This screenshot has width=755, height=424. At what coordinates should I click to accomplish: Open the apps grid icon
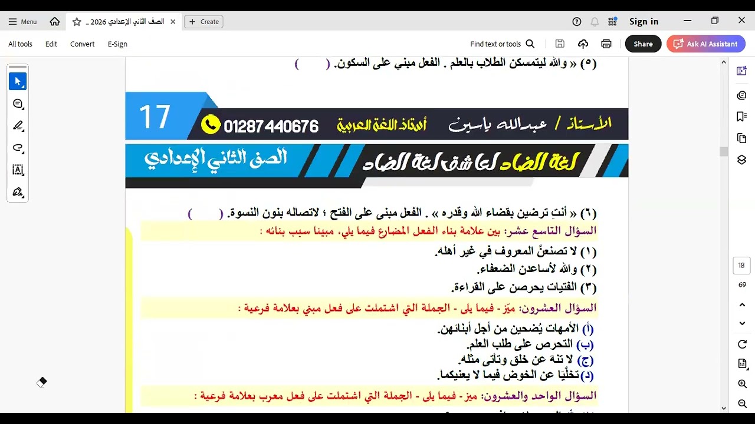(x=612, y=22)
